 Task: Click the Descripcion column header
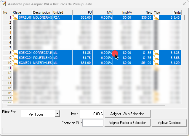[x=42, y=13]
